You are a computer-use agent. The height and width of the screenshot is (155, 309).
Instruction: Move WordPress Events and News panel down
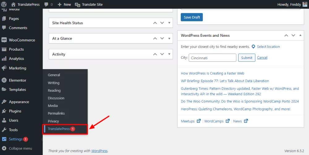pos(293,36)
